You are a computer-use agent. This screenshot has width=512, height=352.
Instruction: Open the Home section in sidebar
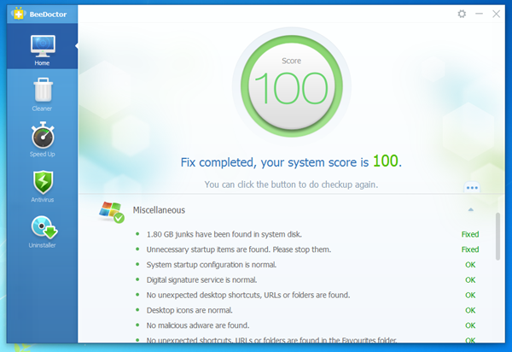pos(42,50)
